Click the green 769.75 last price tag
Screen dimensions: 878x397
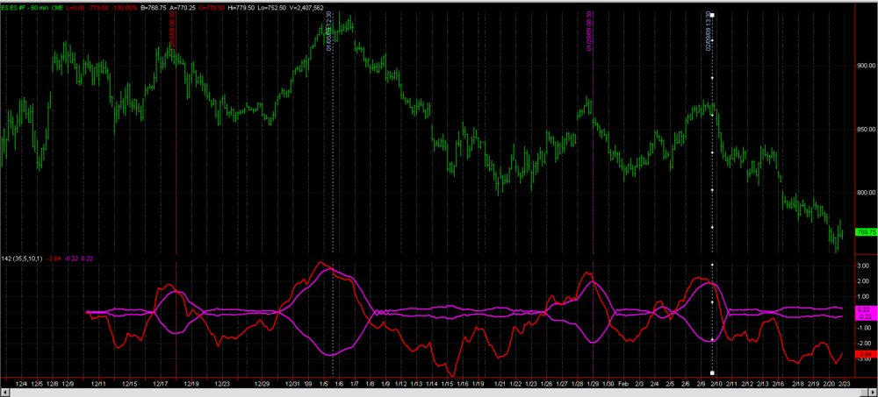(x=866, y=232)
